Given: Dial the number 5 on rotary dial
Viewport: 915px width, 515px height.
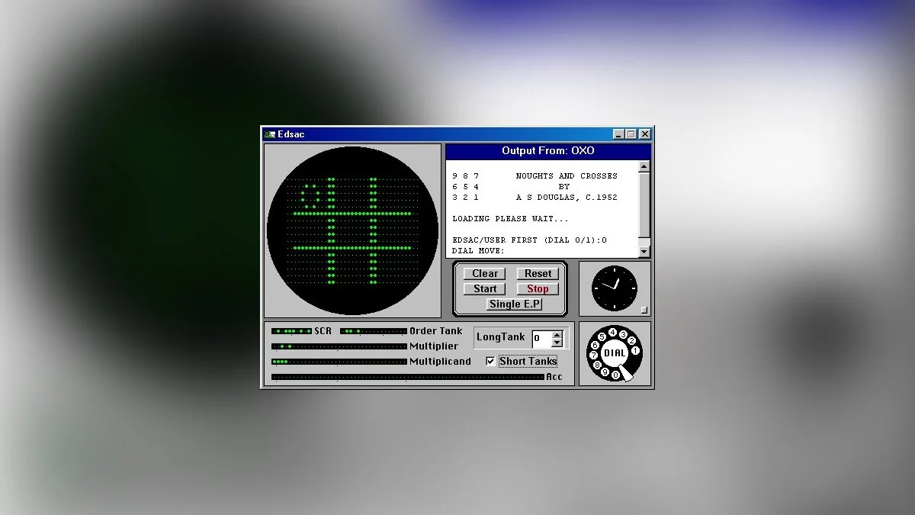Looking at the screenshot, I should (602, 336).
